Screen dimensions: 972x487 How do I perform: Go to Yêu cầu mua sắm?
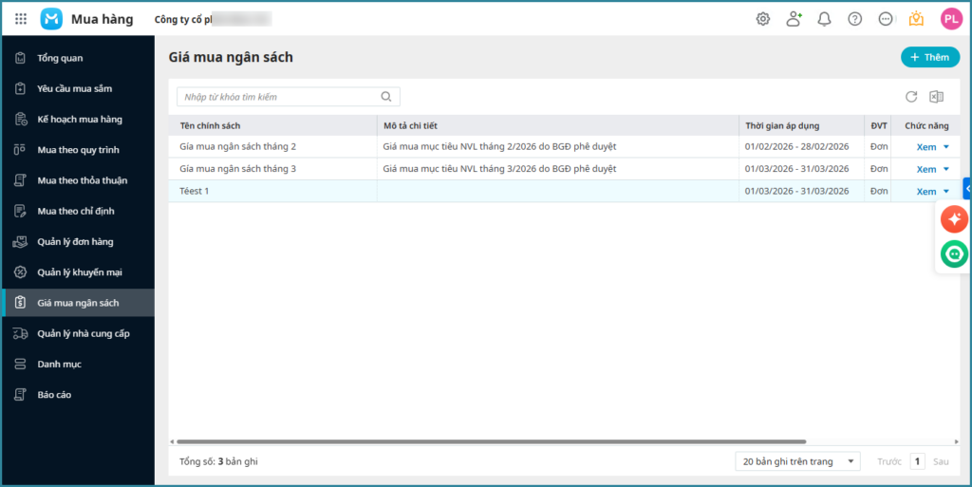click(x=78, y=88)
